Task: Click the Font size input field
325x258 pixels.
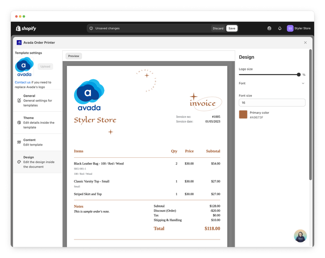Action: pyautogui.click(x=272, y=103)
